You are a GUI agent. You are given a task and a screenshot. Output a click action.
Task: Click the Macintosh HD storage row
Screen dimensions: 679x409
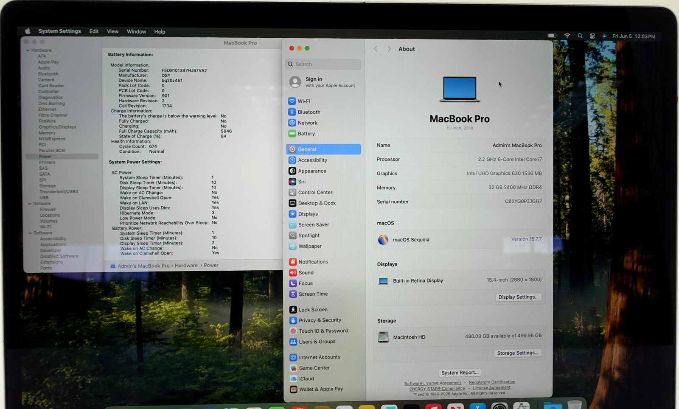459,337
